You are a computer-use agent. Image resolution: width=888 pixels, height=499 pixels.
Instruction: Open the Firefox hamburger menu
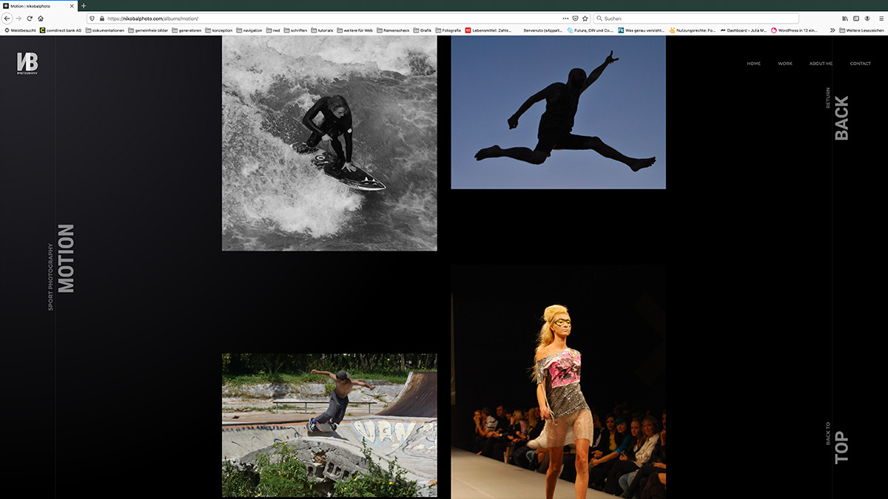click(x=880, y=18)
